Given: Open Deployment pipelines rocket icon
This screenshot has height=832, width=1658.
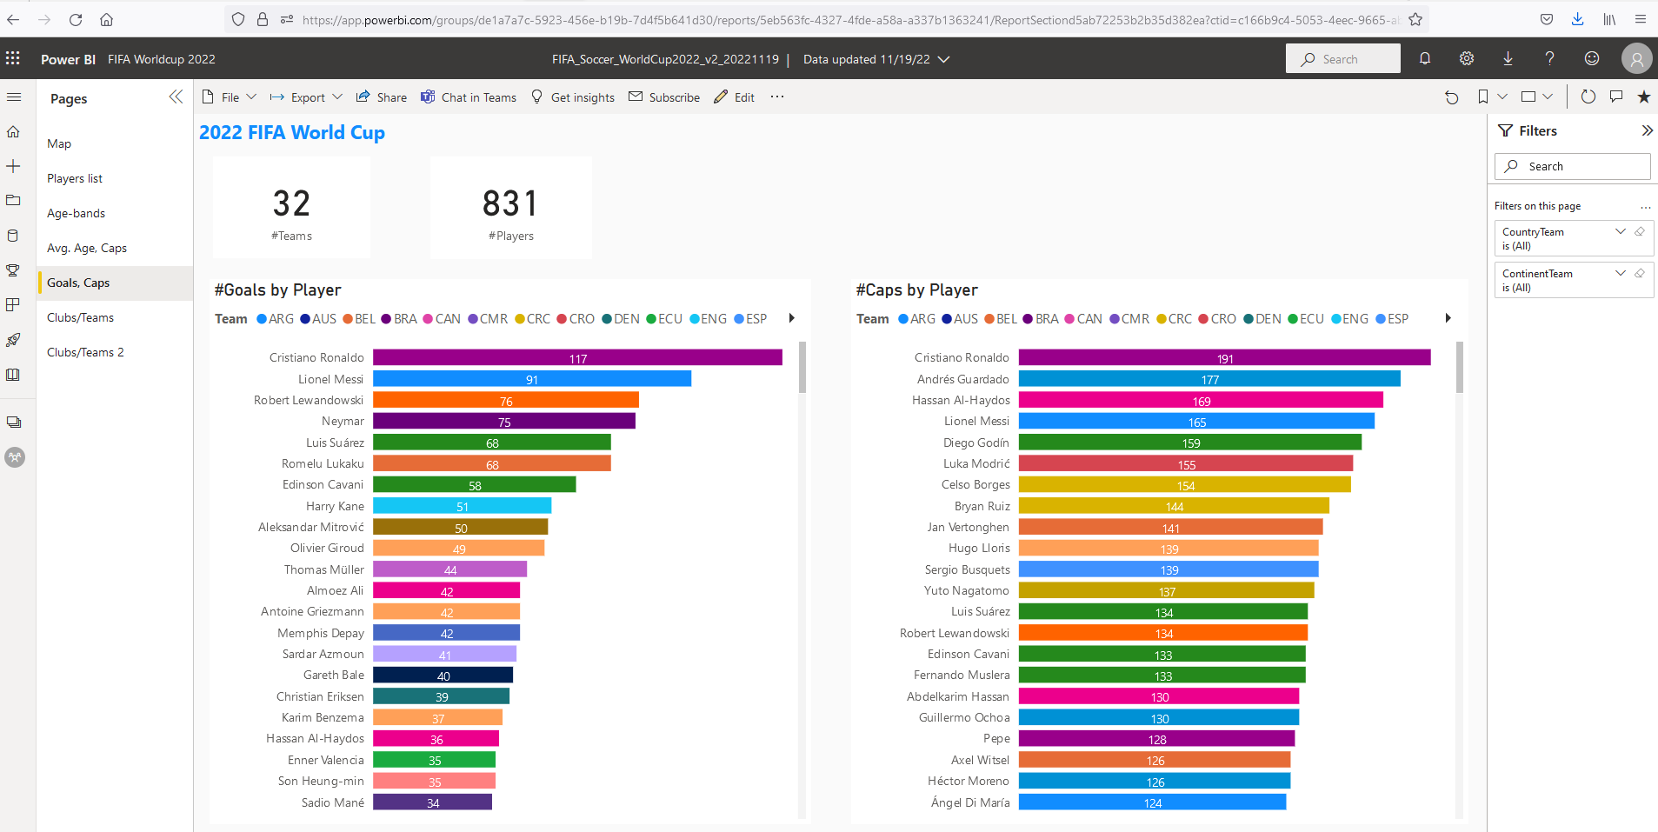Looking at the screenshot, I should [x=13, y=340].
